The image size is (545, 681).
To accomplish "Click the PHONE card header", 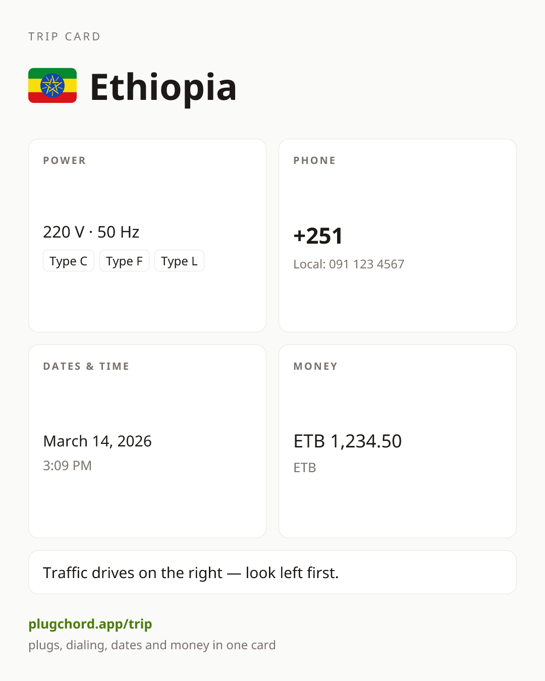I will [315, 160].
